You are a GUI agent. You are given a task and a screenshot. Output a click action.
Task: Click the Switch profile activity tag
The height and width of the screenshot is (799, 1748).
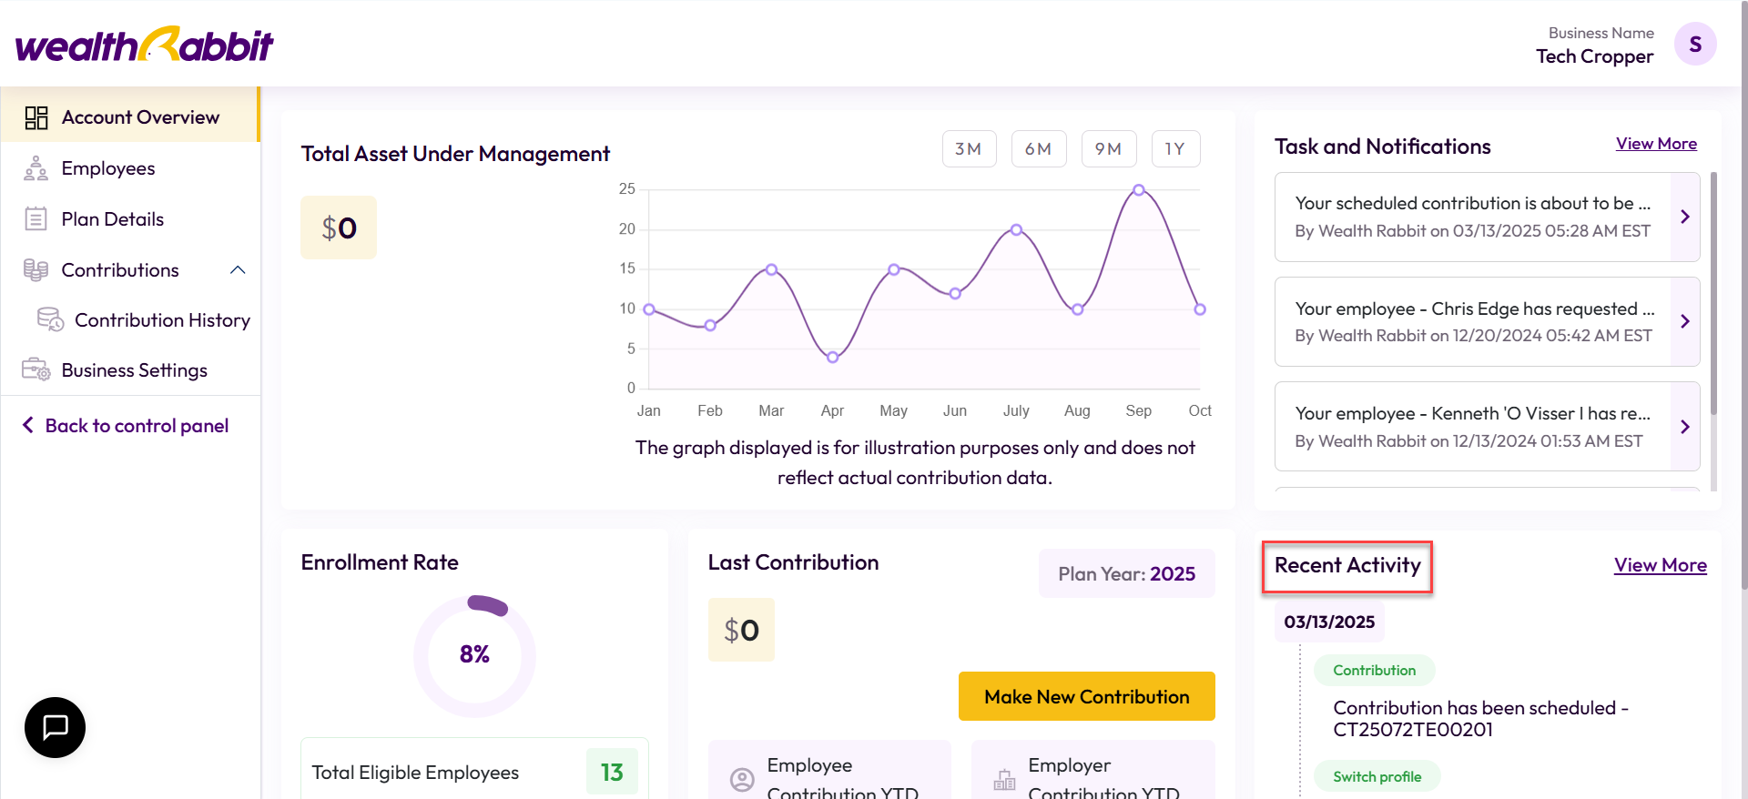point(1377,776)
